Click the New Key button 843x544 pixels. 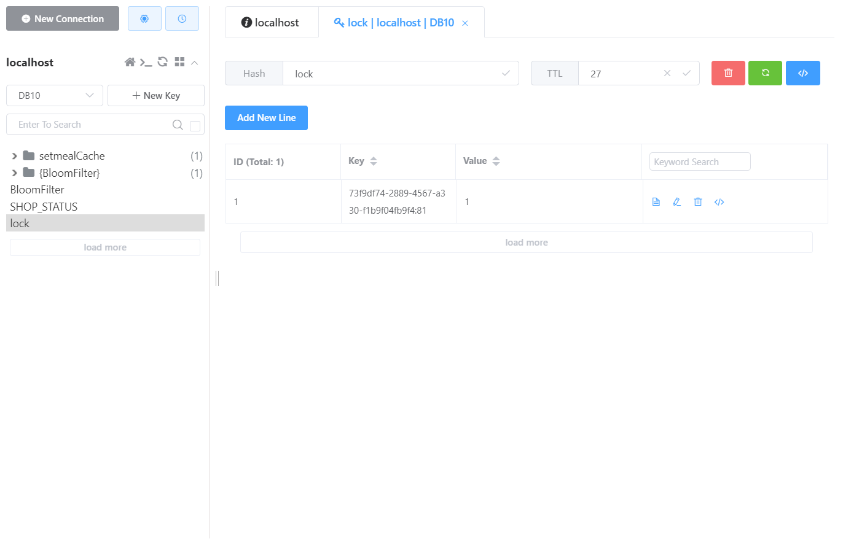tap(156, 96)
